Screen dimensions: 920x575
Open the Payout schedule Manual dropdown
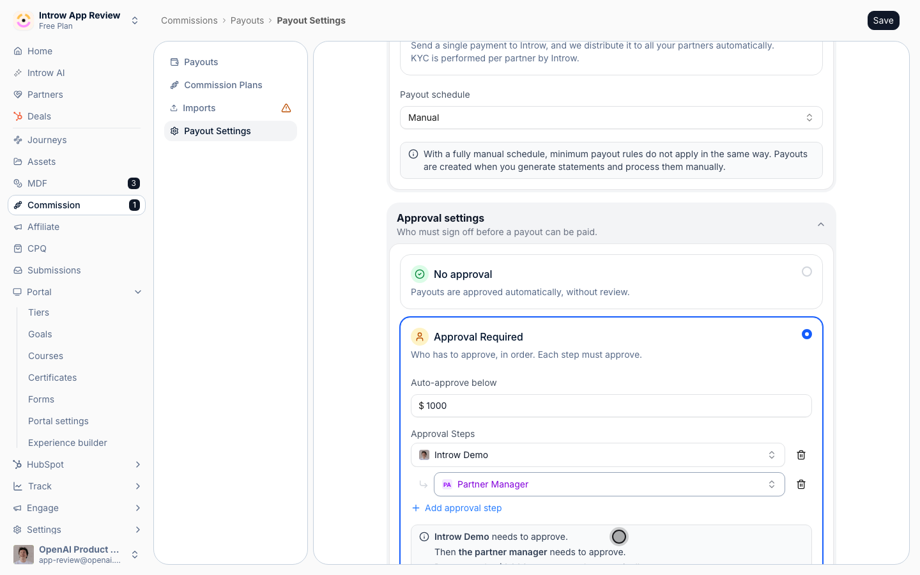pyautogui.click(x=611, y=118)
